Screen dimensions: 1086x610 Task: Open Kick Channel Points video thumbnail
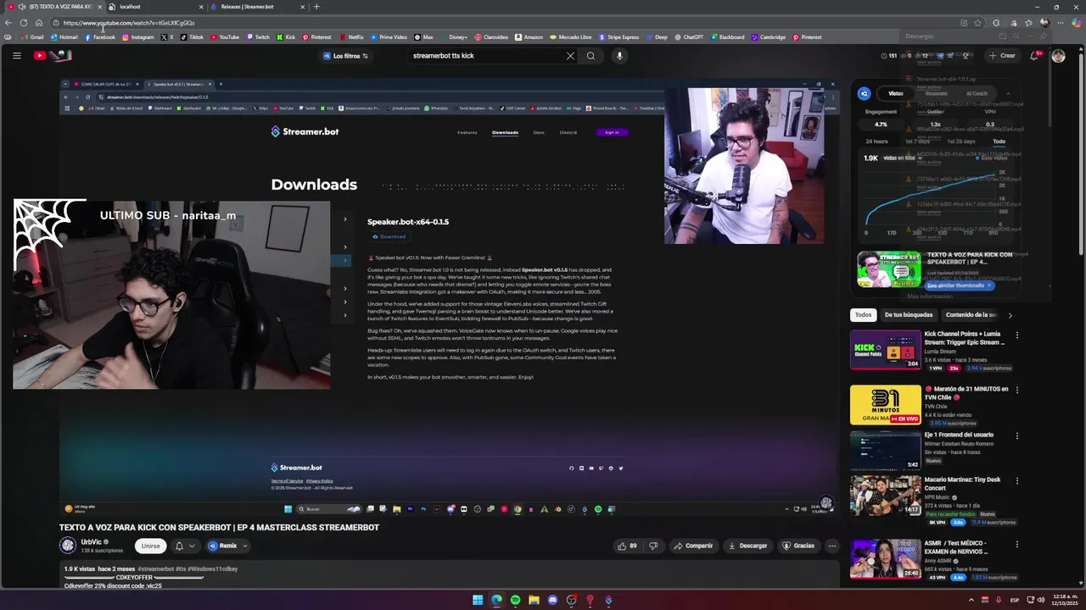click(x=885, y=350)
